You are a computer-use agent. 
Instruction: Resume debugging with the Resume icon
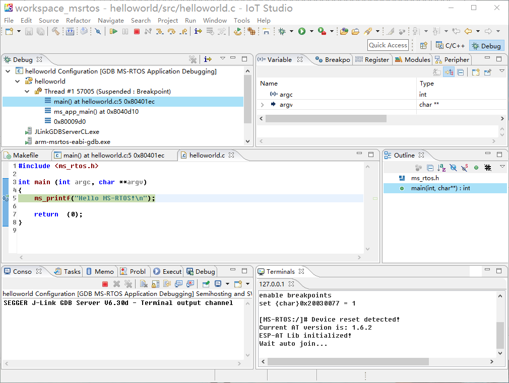click(113, 32)
